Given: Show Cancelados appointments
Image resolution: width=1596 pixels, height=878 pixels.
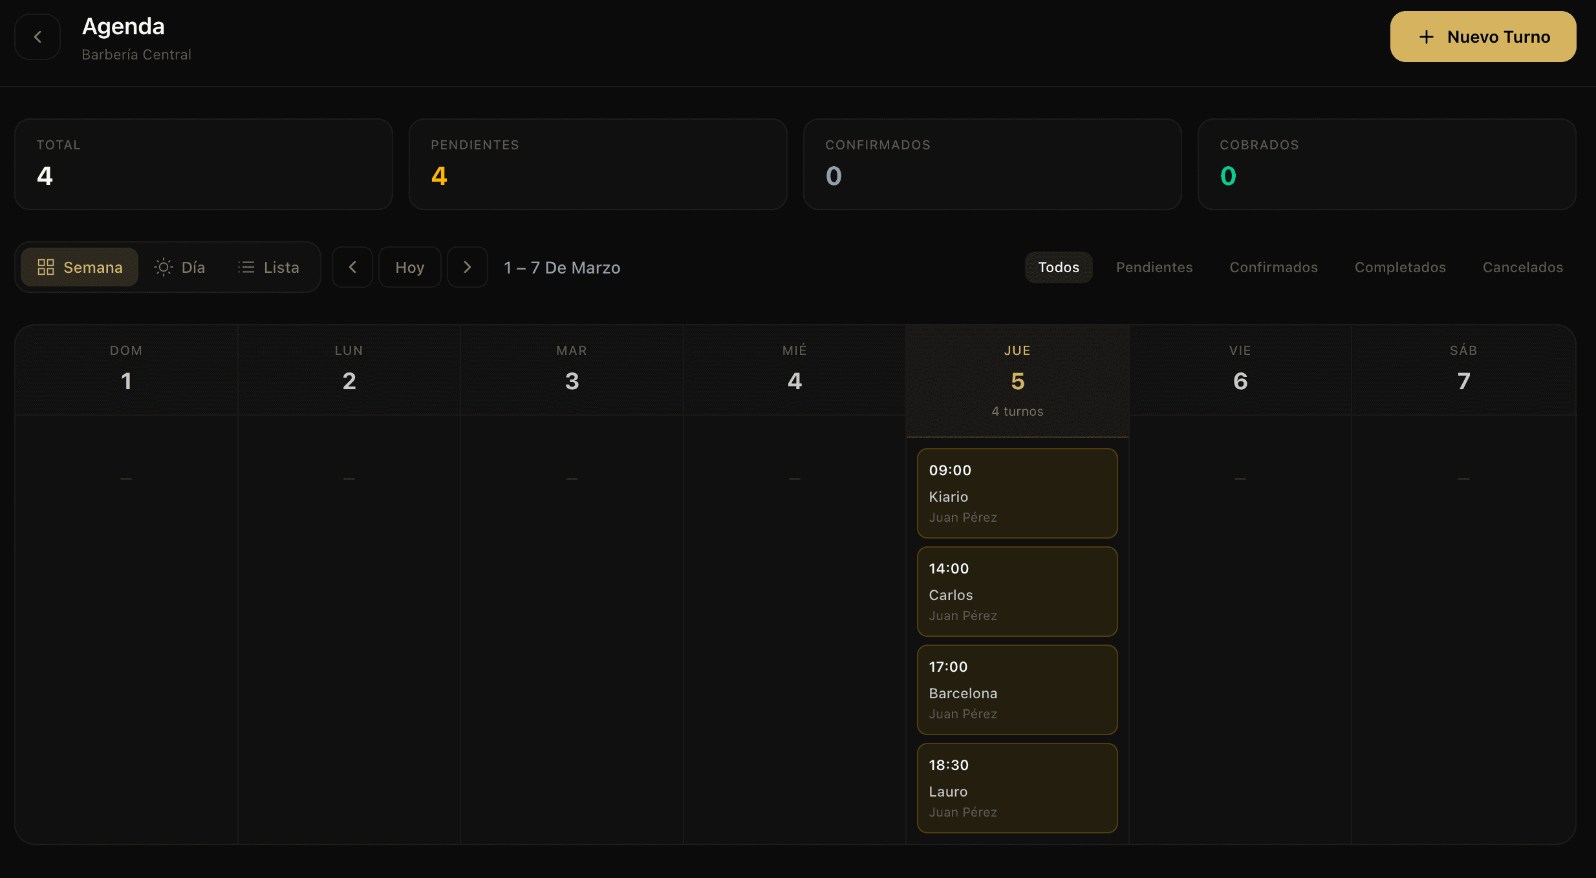Looking at the screenshot, I should pos(1522,267).
